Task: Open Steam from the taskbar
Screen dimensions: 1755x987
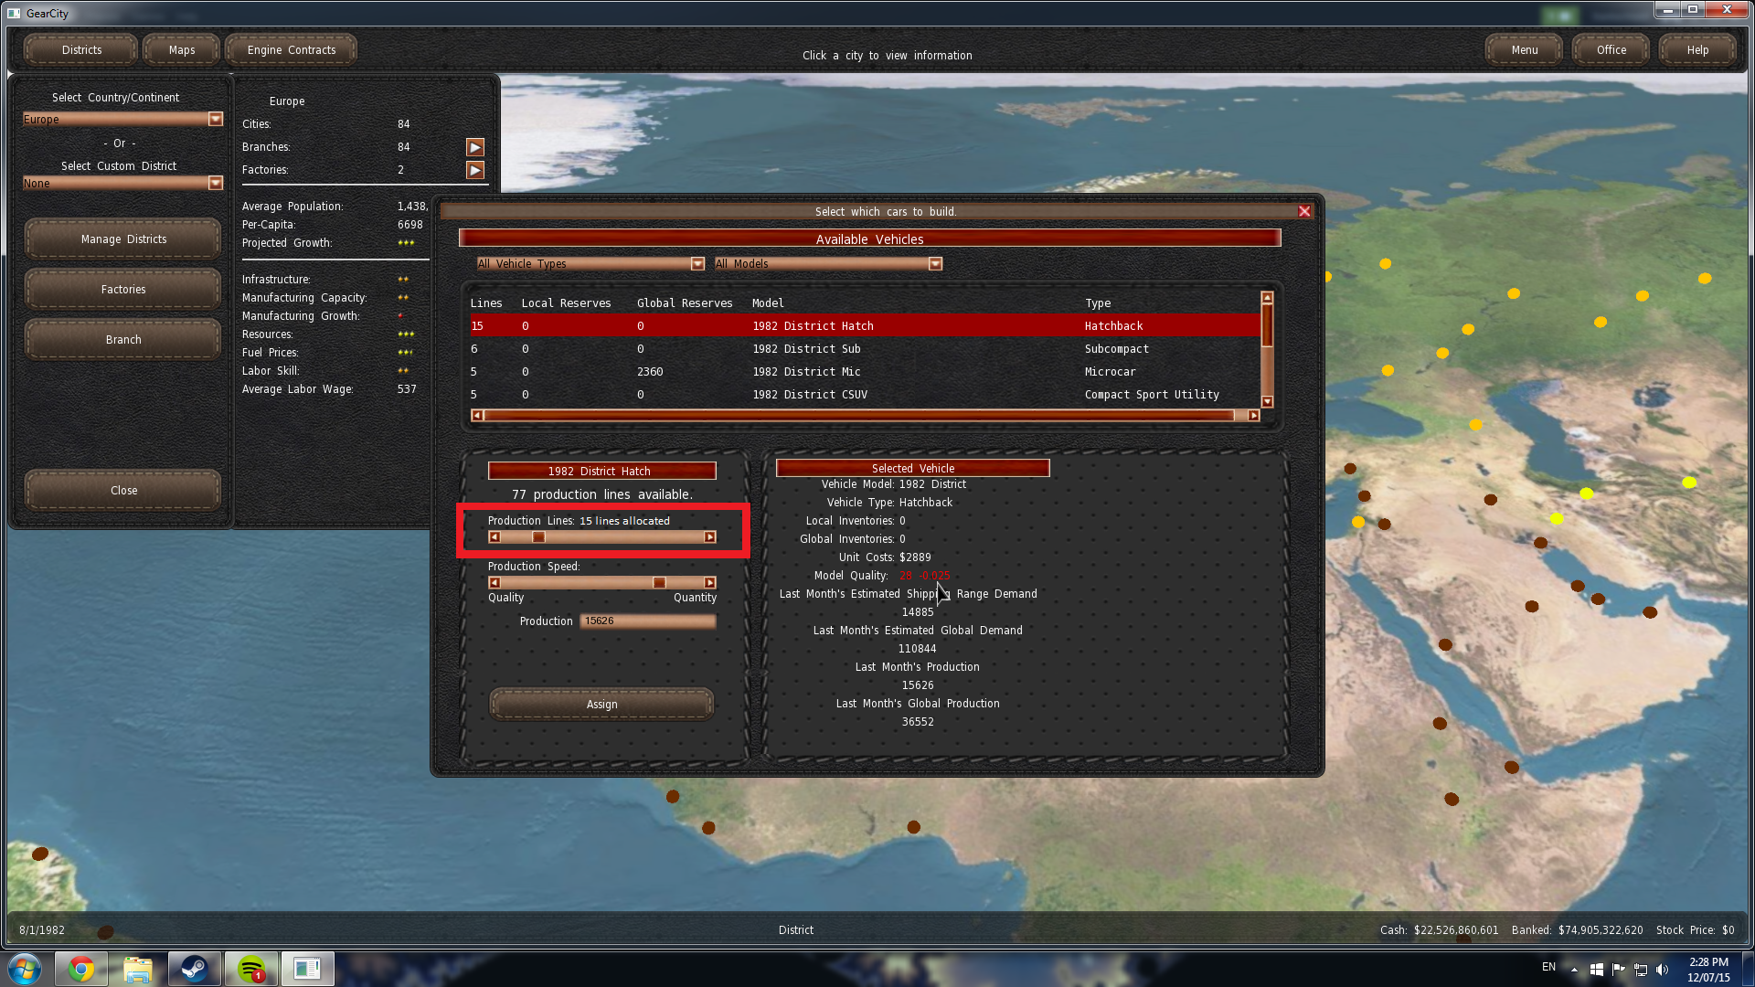Action: click(x=194, y=969)
